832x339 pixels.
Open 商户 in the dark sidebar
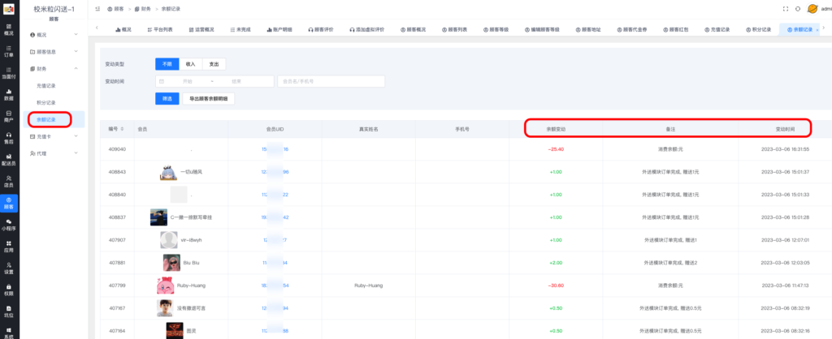tap(8, 116)
